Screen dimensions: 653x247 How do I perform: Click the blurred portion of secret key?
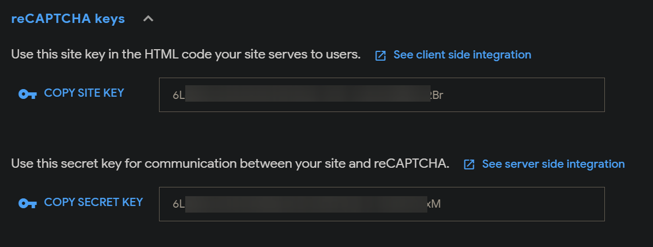306,204
